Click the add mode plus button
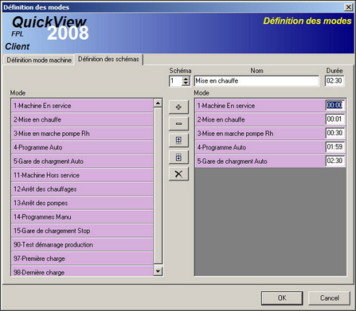Screen dimensions: 356x311 tap(178, 107)
